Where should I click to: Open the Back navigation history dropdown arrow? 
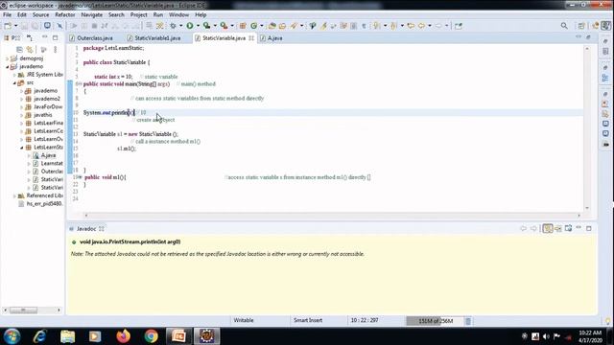[x=430, y=26]
